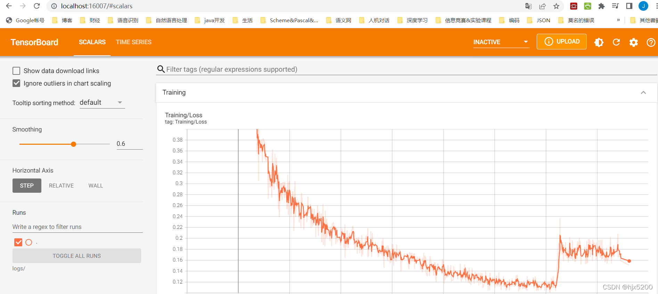Viewport: 658px width, 294px height.
Task: Open the 人机对话 bookmark folder
Action: pyautogui.click(x=374, y=20)
